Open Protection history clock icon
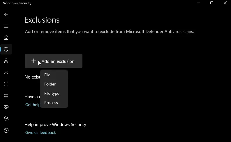This screenshot has height=142, width=231. coord(6,130)
